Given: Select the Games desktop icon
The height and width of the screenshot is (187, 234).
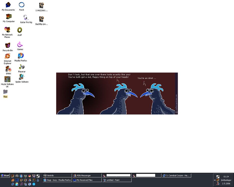Looking at the screenshot, I should click(20, 46).
